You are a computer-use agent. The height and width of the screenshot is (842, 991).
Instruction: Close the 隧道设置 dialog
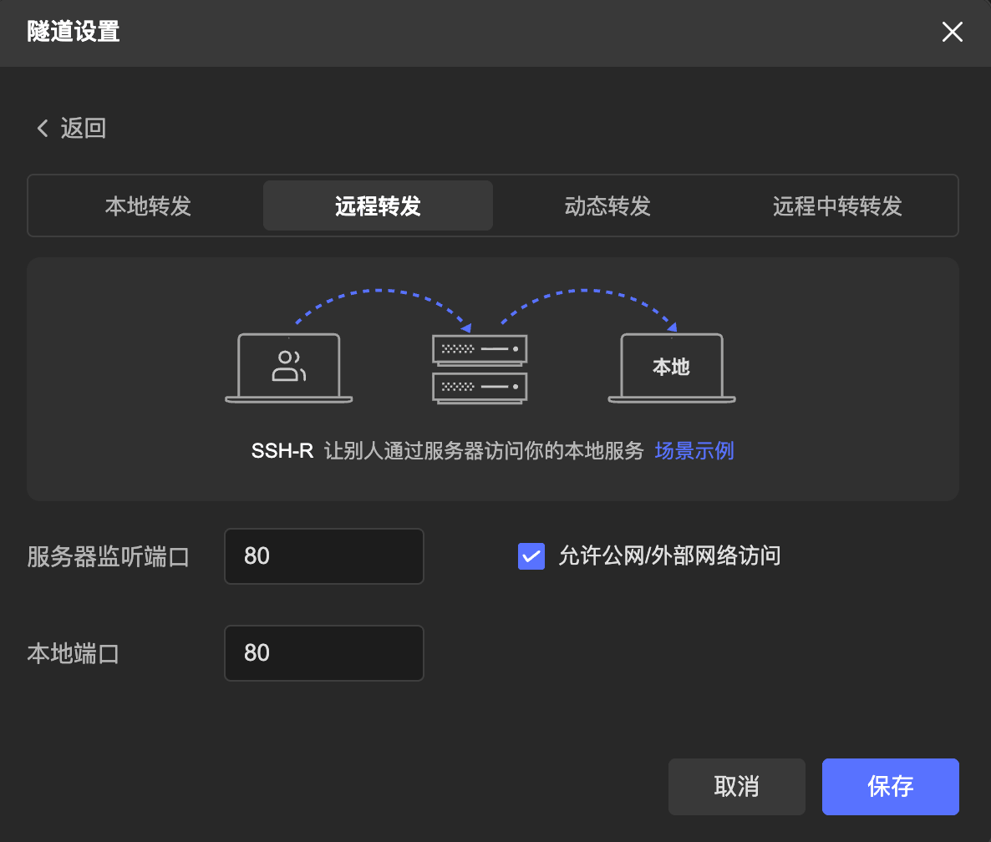(x=952, y=32)
